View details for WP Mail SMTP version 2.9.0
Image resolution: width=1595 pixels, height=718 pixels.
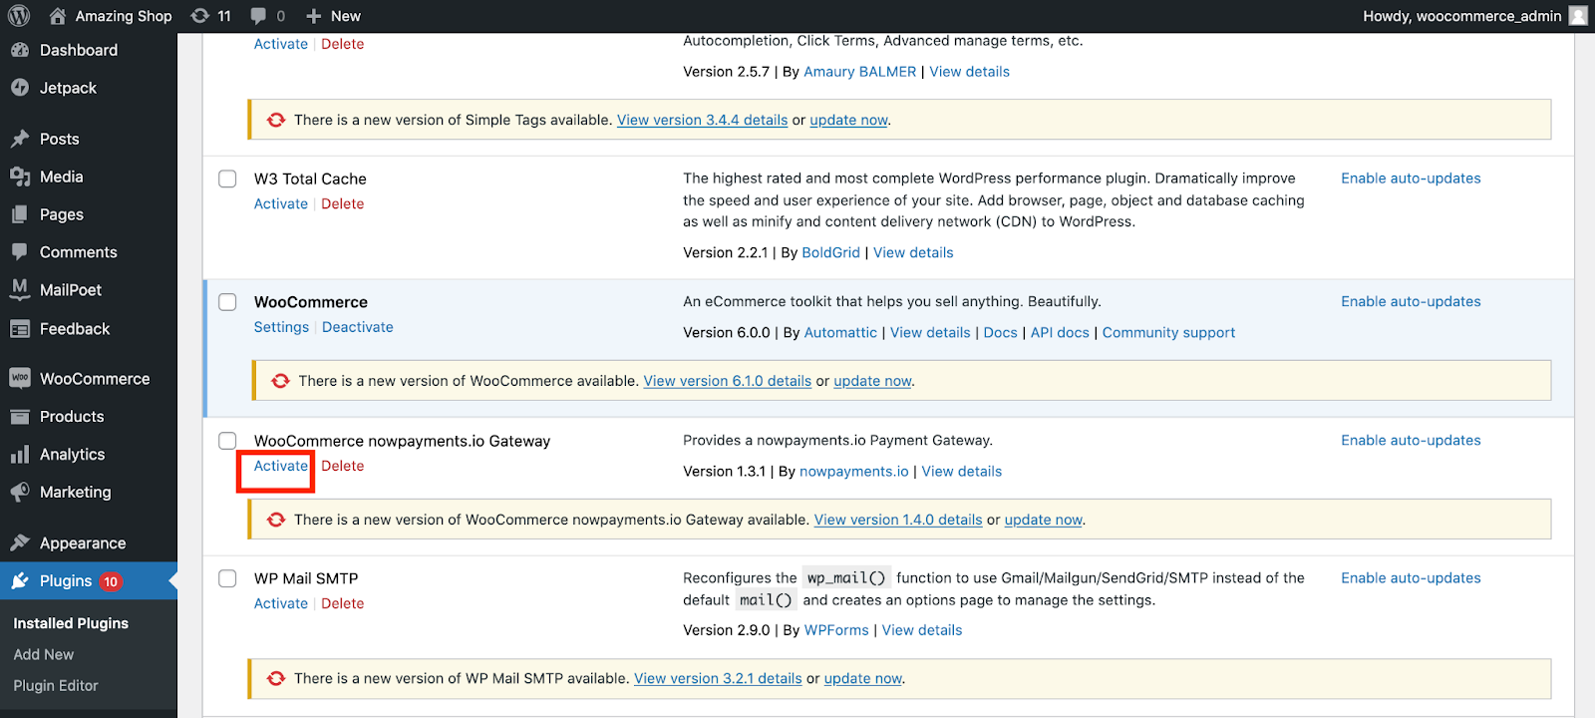pos(922,630)
